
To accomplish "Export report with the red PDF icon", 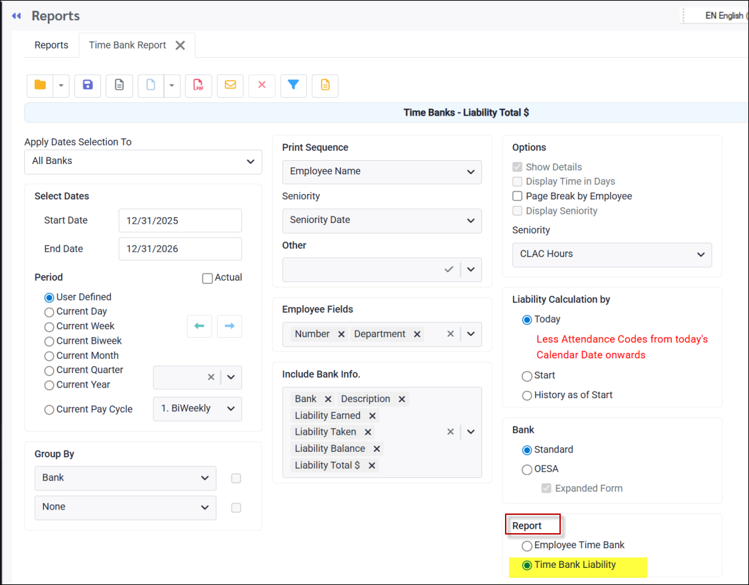I will (198, 85).
